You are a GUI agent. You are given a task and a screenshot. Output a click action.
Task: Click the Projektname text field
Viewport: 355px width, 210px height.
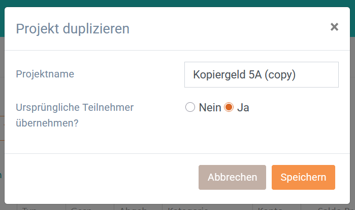click(261, 75)
